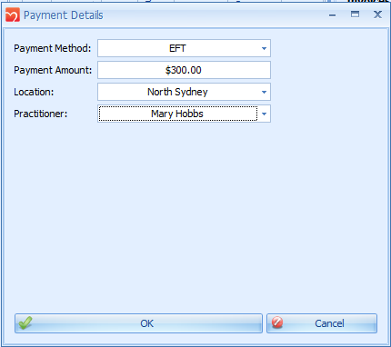This screenshot has width=391, height=347.
Task: Click the Practitioner label
Action: tap(41, 114)
